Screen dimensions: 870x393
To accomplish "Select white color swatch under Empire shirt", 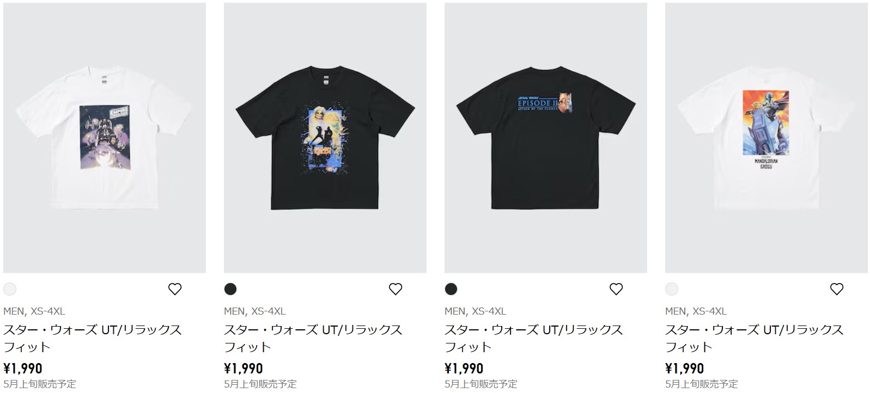I will point(10,289).
